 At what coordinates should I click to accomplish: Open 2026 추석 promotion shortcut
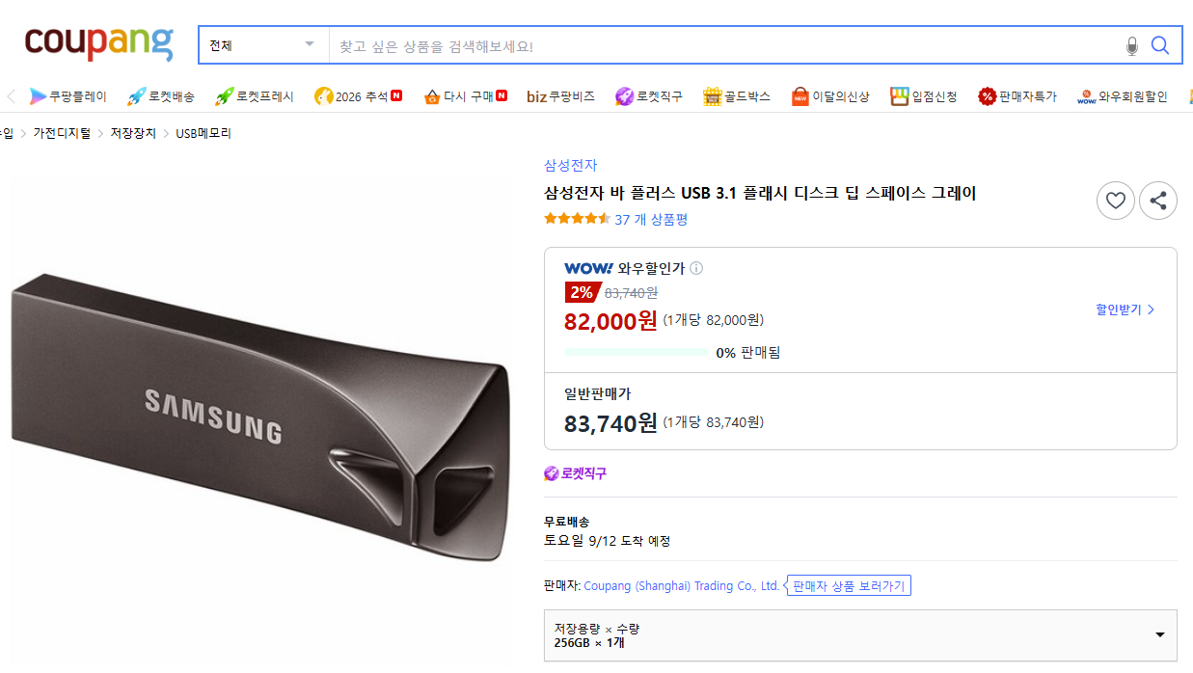point(358,96)
